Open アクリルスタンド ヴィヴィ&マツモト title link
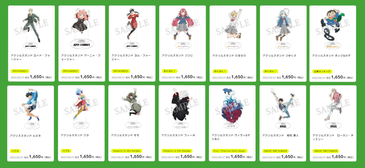Screen dimensions: 365x168 [231, 137]
